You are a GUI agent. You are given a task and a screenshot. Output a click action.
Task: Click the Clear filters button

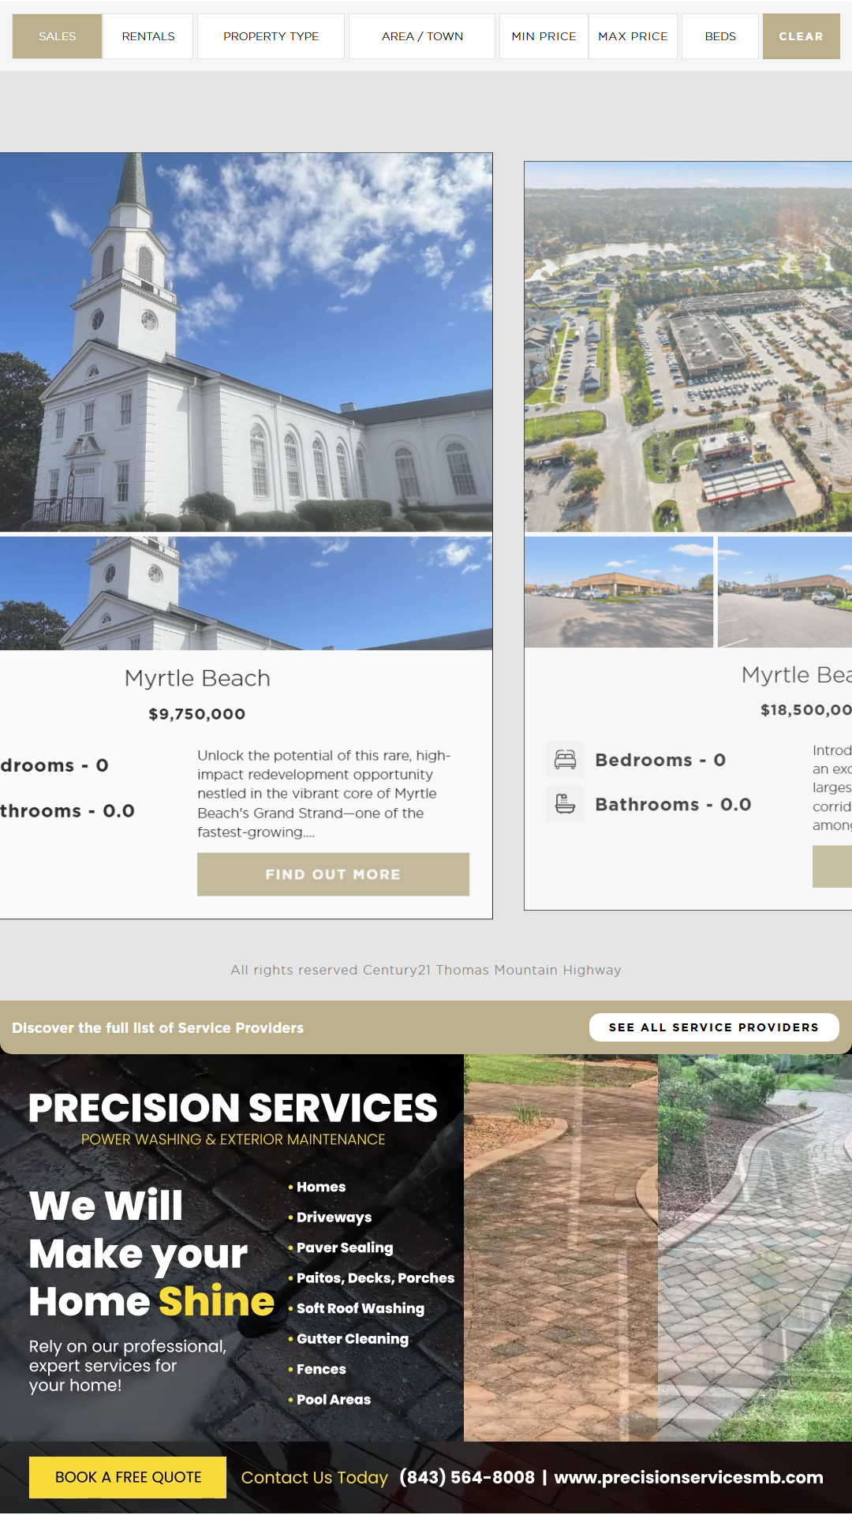pyautogui.click(x=801, y=36)
